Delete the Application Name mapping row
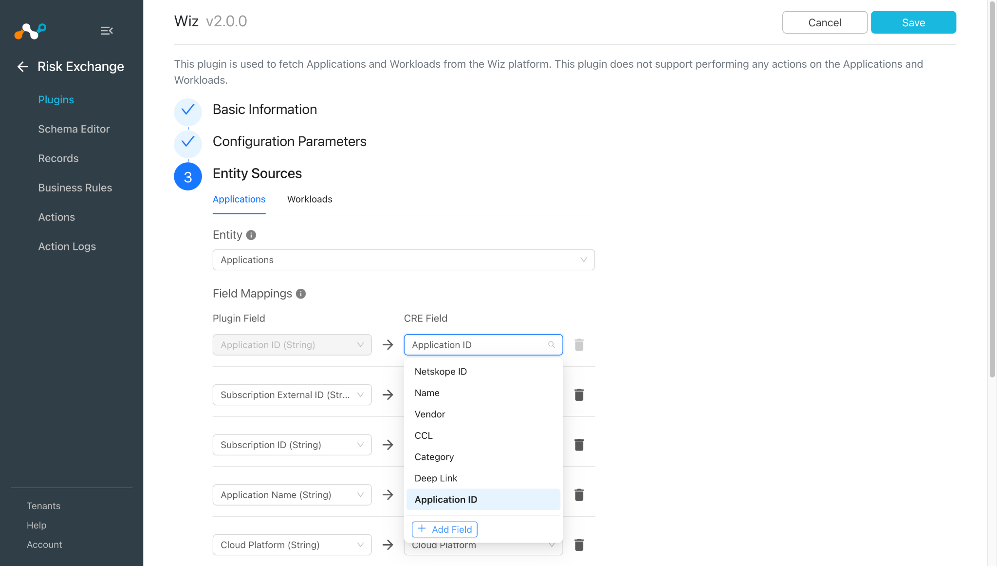997x566 pixels. click(x=579, y=495)
